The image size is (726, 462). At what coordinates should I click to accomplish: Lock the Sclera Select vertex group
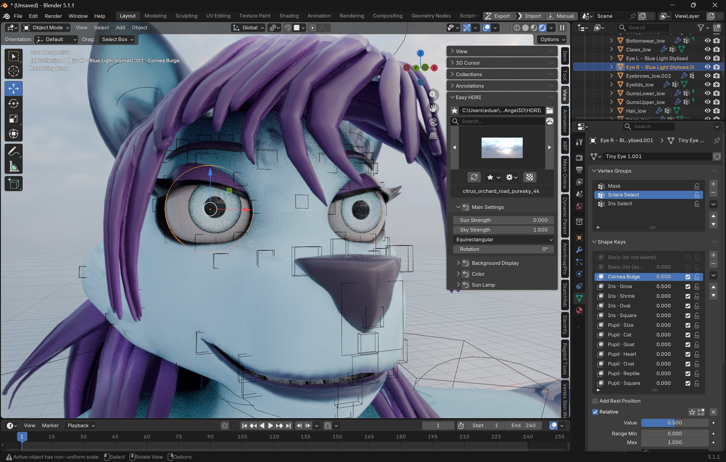pyautogui.click(x=697, y=195)
